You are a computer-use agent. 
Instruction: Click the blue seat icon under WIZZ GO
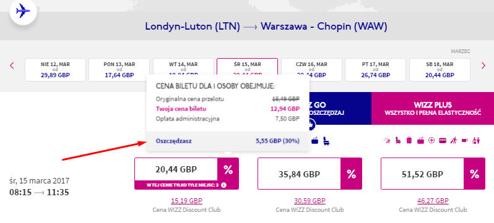click(x=326, y=141)
